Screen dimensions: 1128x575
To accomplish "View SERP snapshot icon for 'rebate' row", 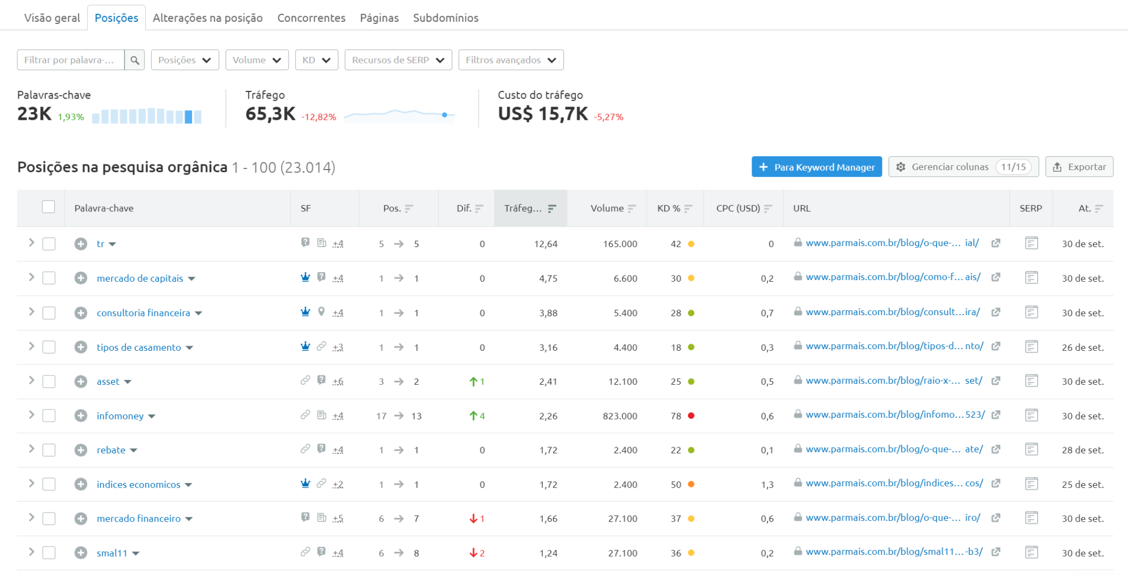I will click(x=1031, y=449).
